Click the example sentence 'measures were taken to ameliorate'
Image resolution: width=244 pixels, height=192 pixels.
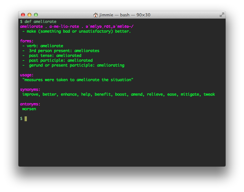click(x=62, y=80)
